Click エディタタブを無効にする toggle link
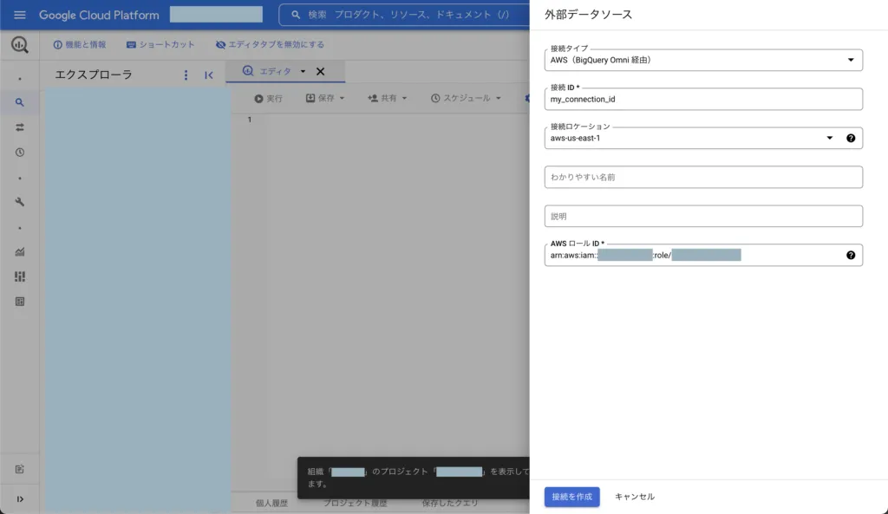This screenshot has width=888, height=514. point(271,45)
